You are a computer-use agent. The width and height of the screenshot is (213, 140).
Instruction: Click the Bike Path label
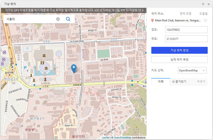pyautogui.click(x=143, y=102)
